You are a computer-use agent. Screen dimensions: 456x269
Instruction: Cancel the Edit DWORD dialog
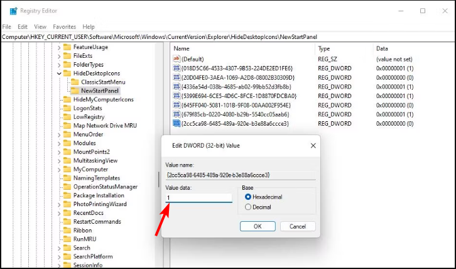298,226
